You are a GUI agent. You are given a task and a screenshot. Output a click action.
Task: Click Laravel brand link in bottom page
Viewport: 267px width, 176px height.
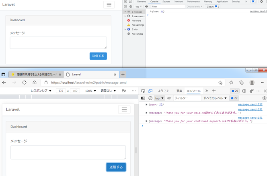[x=13, y=109]
